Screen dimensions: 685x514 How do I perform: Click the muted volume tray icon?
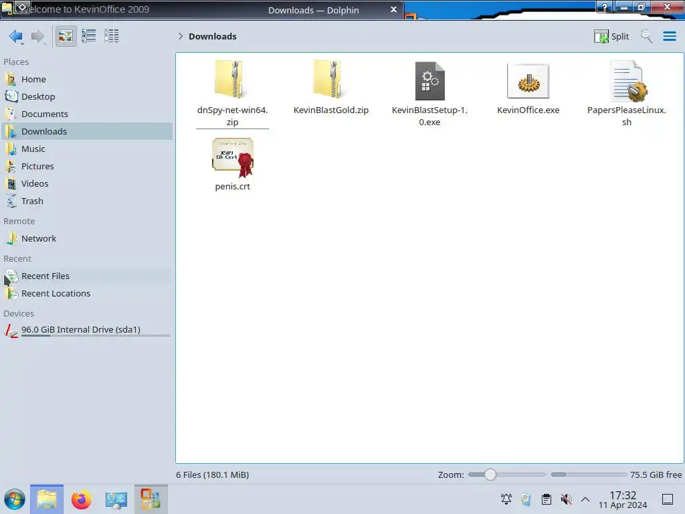[566, 499]
